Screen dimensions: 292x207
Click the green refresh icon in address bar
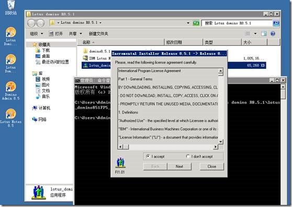(x=196, y=23)
